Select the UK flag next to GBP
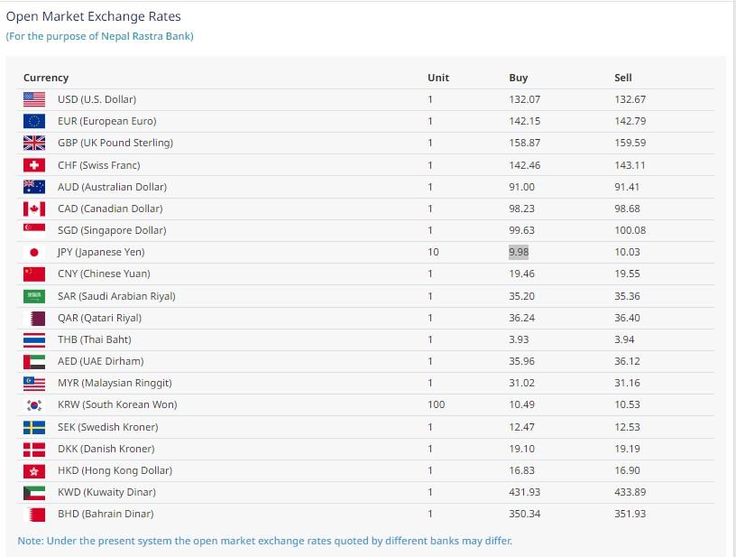Viewport: 736px width, 557px height. click(x=34, y=143)
